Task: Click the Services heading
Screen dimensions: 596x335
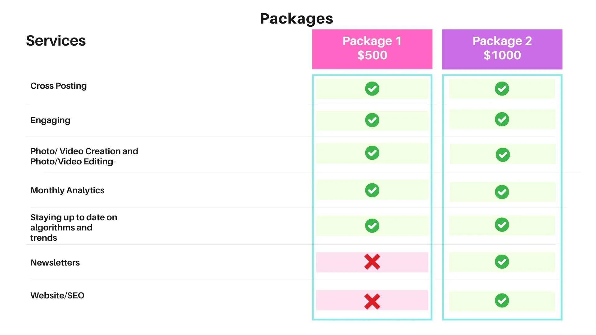Action: coord(56,41)
